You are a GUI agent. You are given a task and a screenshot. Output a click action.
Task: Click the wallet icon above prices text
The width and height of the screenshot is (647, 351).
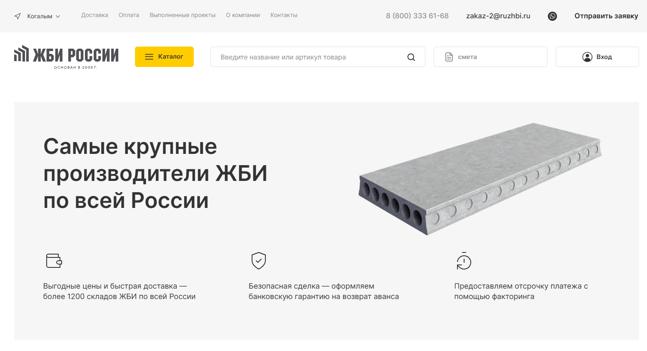click(x=54, y=261)
